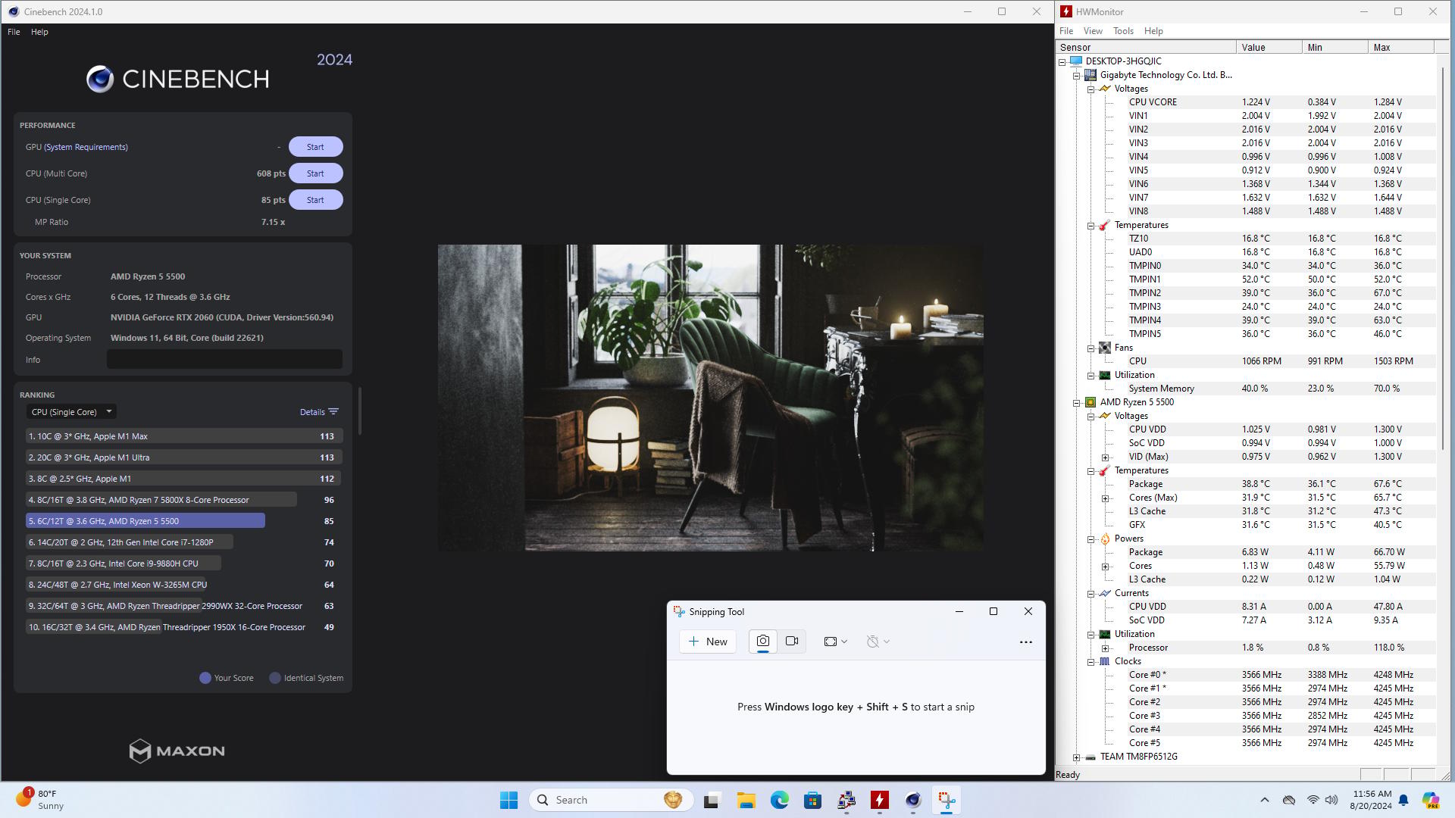Open the snip delay timer dropdown
Image resolution: width=1455 pixels, height=818 pixels.
tap(878, 642)
